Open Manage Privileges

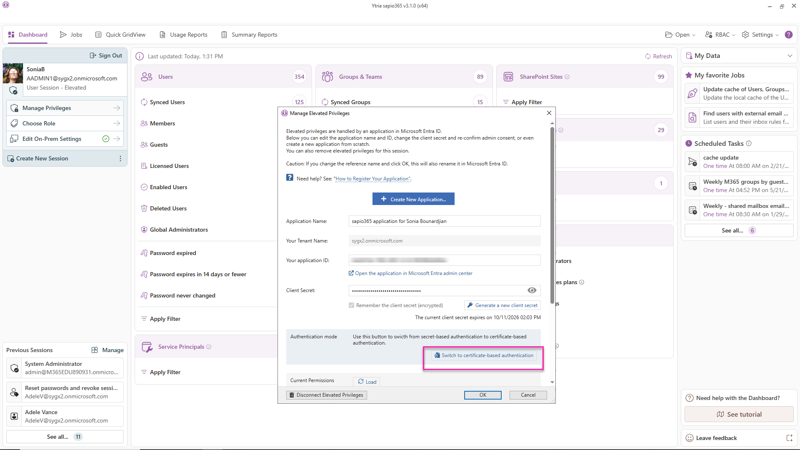(65, 108)
